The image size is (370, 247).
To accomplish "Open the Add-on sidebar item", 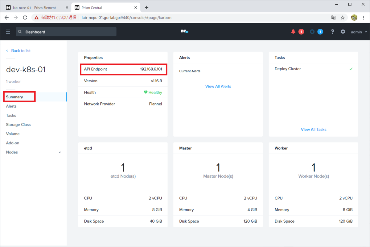I will tap(13, 143).
